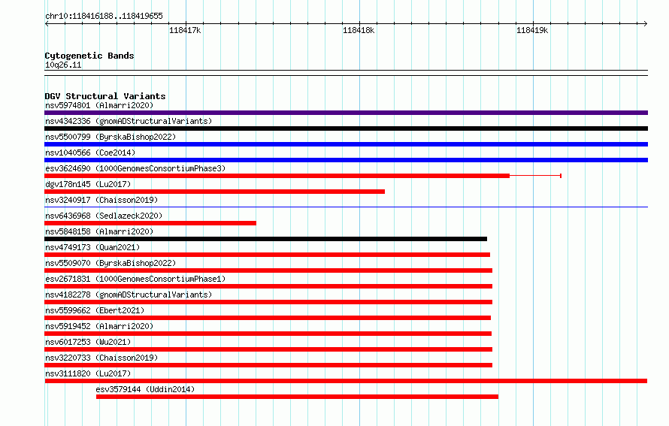Click the 118418k ruler mark

tap(359, 30)
